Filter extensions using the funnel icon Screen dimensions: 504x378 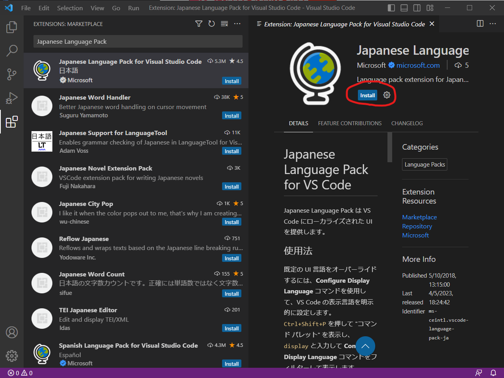(x=199, y=24)
